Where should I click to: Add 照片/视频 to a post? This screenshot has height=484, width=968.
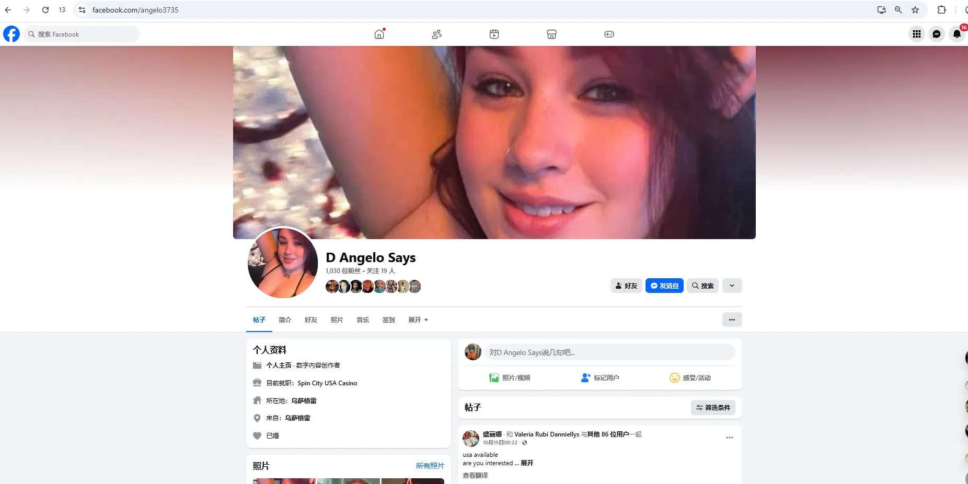[510, 377]
